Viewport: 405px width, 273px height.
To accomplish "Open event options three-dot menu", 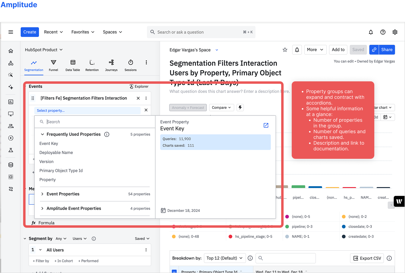I will (146, 98).
